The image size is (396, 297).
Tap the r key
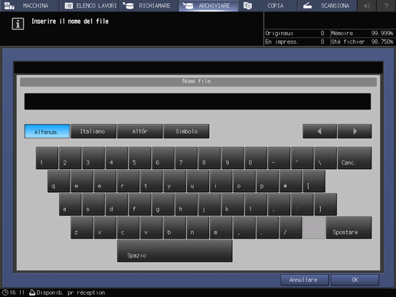click(128, 181)
